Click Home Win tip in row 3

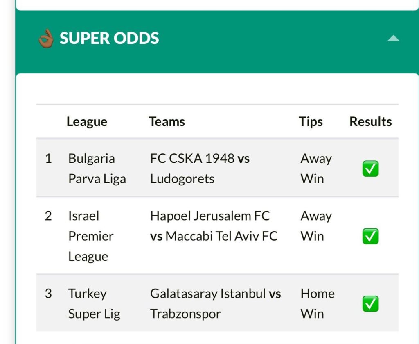coord(318,303)
